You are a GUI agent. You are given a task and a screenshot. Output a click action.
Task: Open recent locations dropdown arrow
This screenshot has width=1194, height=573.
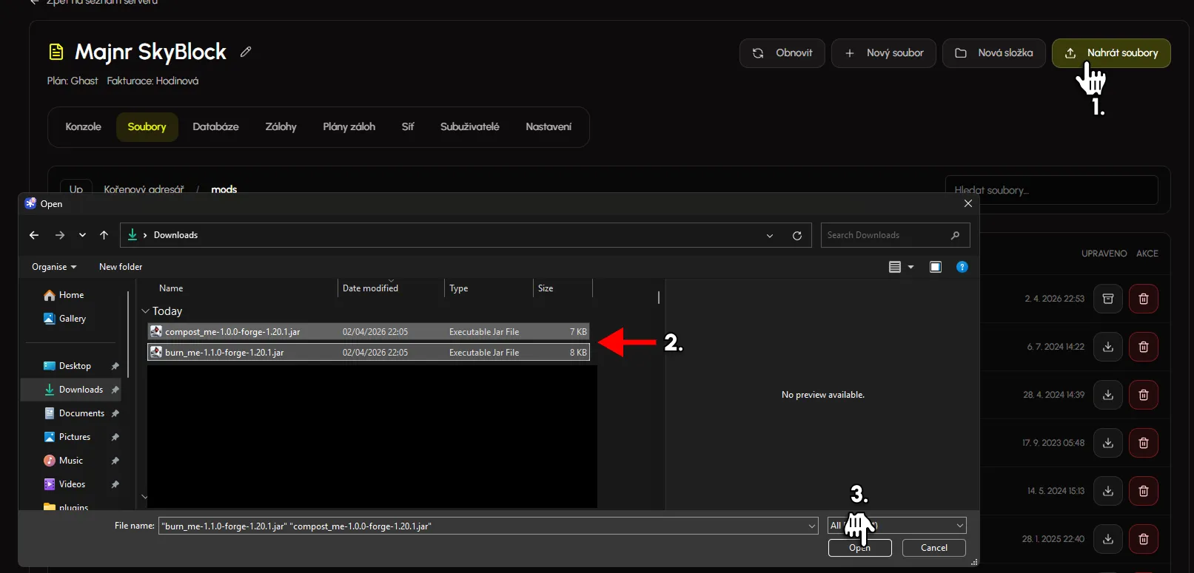click(x=82, y=235)
